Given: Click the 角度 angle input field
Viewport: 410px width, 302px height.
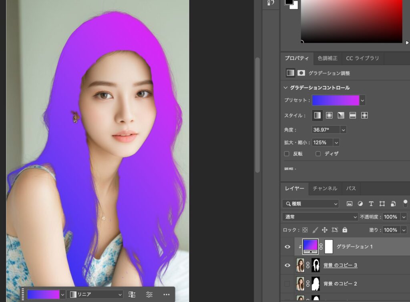Looking at the screenshot, I should tap(325, 130).
